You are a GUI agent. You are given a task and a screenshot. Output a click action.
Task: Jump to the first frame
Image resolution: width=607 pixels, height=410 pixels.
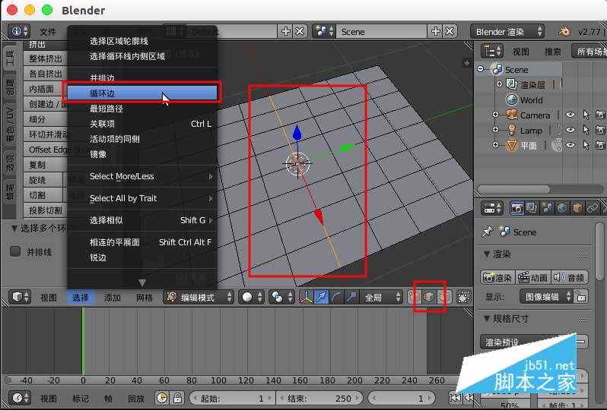coord(455,398)
